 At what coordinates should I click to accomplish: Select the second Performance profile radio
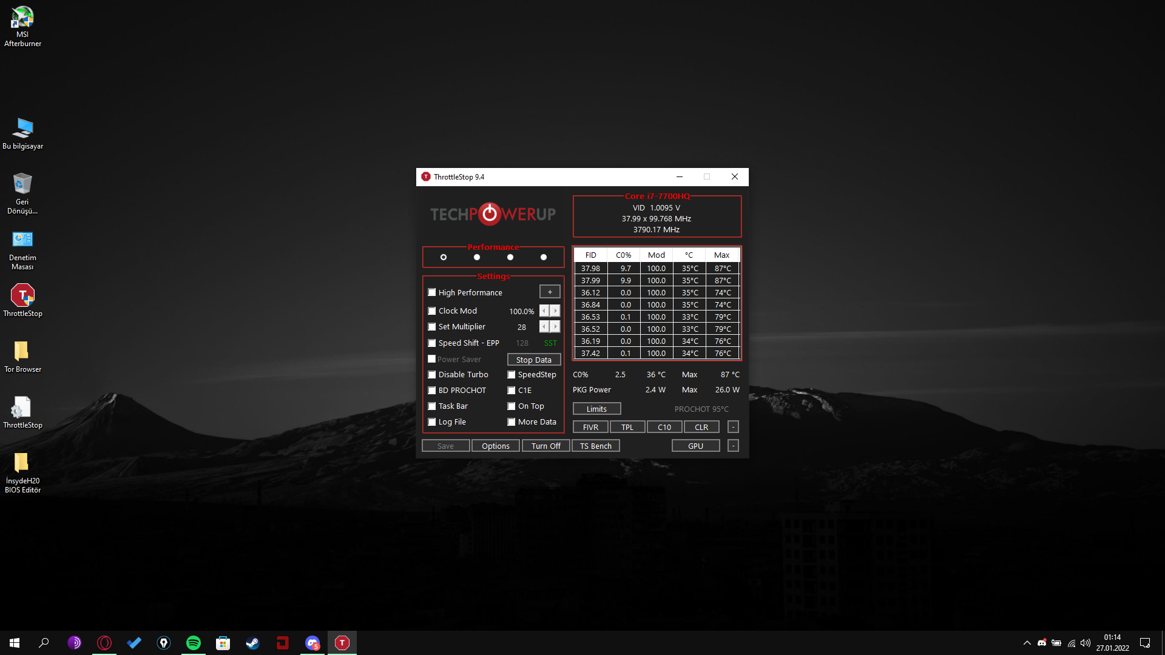pyautogui.click(x=477, y=257)
